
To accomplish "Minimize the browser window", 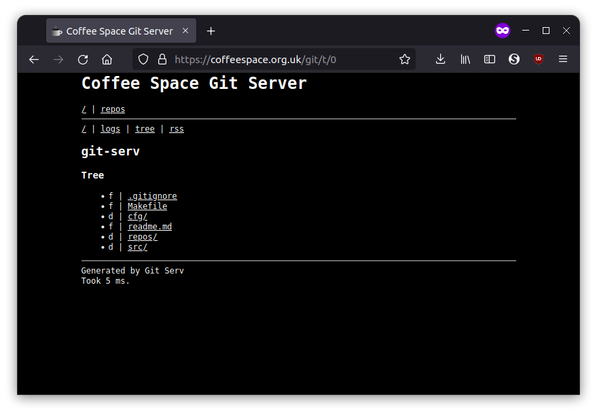I will pos(526,31).
